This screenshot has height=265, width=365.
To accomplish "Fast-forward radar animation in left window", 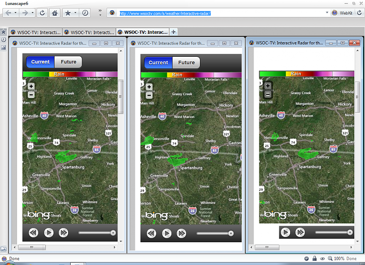I will (x=63, y=232).
